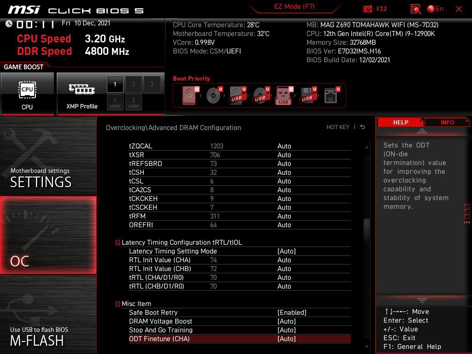The image size is (472, 354).
Task: Change language via the En globe icon
Action: click(435, 9)
